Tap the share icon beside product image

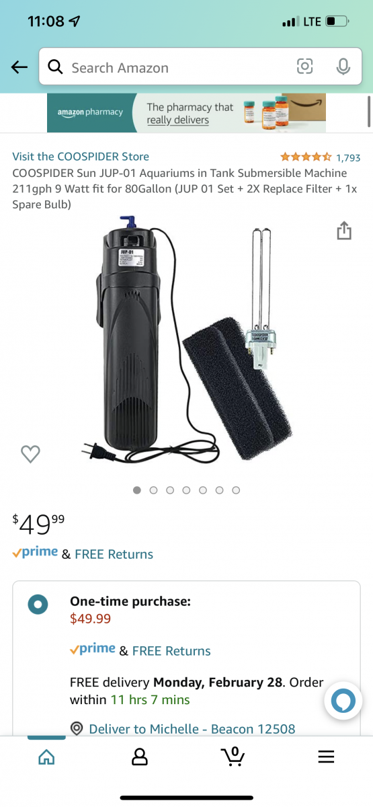(x=343, y=231)
